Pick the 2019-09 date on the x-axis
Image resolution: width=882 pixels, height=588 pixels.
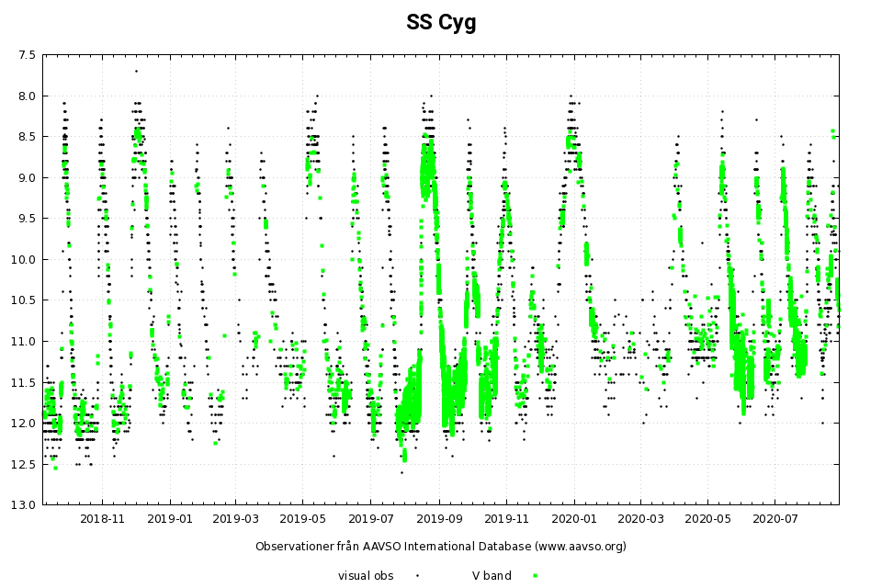coord(439,518)
